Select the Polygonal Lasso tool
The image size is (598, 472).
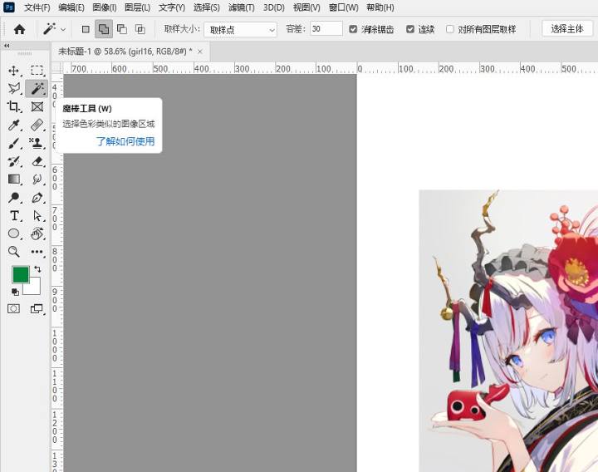tap(14, 89)
